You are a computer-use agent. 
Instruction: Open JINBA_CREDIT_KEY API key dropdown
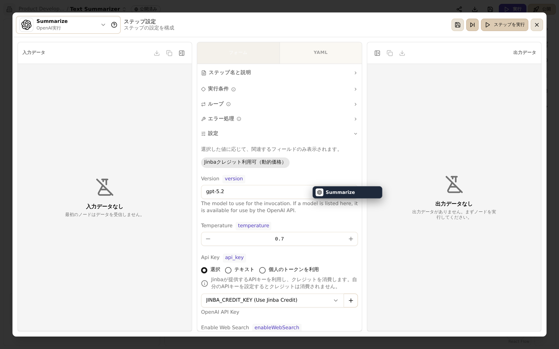[x=273, y=301]
